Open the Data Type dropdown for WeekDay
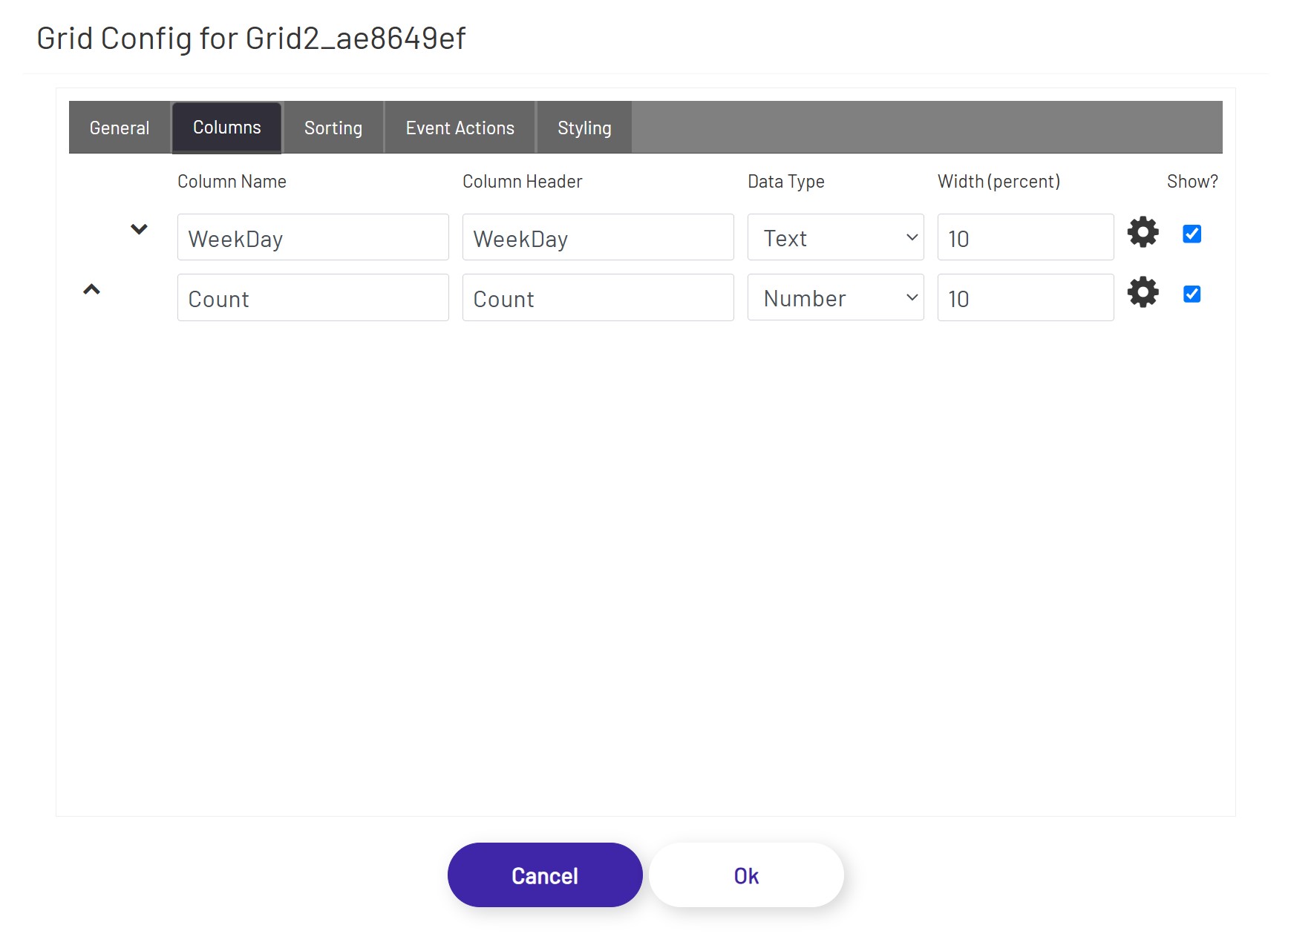Screen dimensions: 1291x945 point(834,237)
